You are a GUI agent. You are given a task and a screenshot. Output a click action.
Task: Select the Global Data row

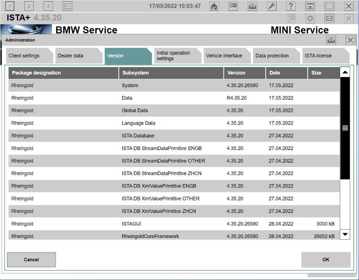174,111
